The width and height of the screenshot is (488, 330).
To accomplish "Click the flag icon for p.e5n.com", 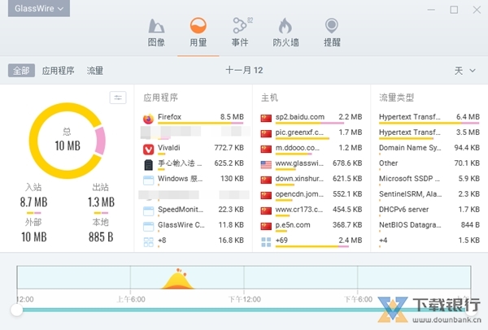I will point(266,226).
